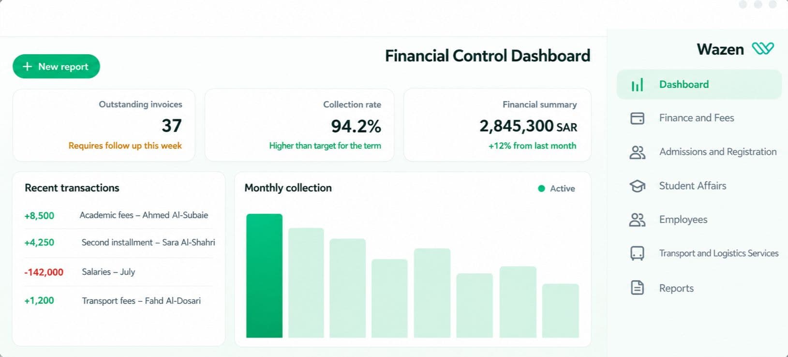The image size is (788, 357).
Task: Click the Active legend label
Action: (563, 189)
